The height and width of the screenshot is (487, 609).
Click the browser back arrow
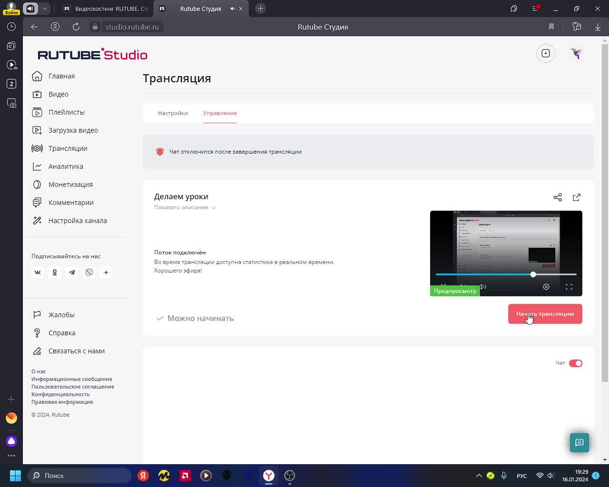[34, 27]
